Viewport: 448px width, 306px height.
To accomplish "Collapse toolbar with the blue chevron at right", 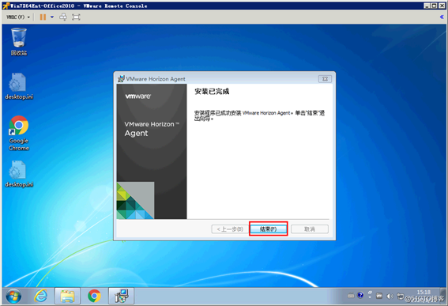I will [442, 17].
